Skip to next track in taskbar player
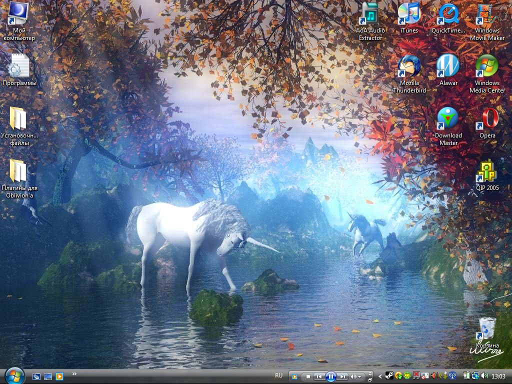512x384 pixels. point(342,376)
